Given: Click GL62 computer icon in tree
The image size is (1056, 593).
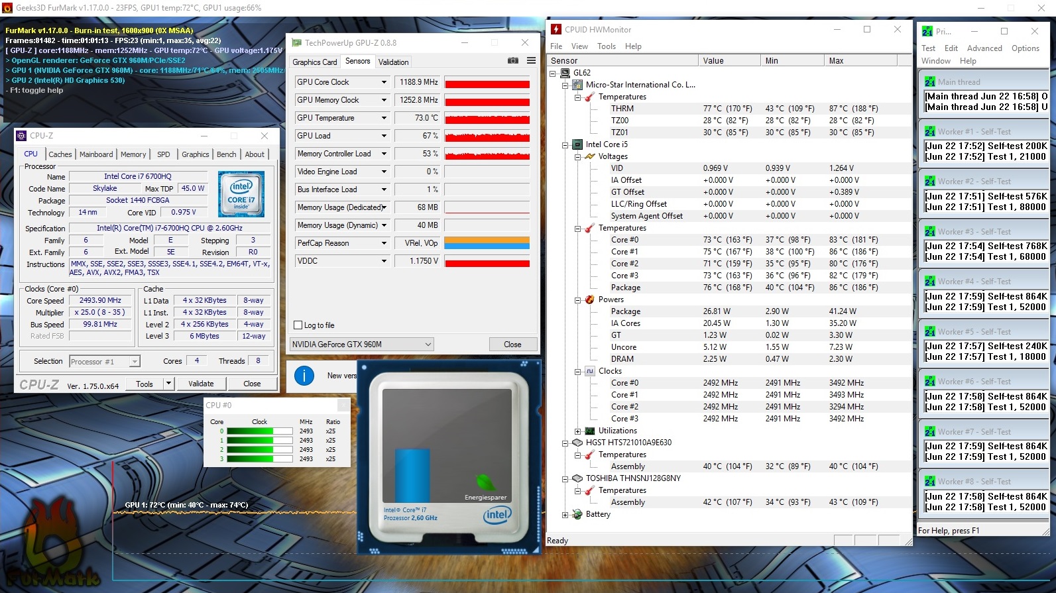Looking at the screenshot, I should [565, 73].
